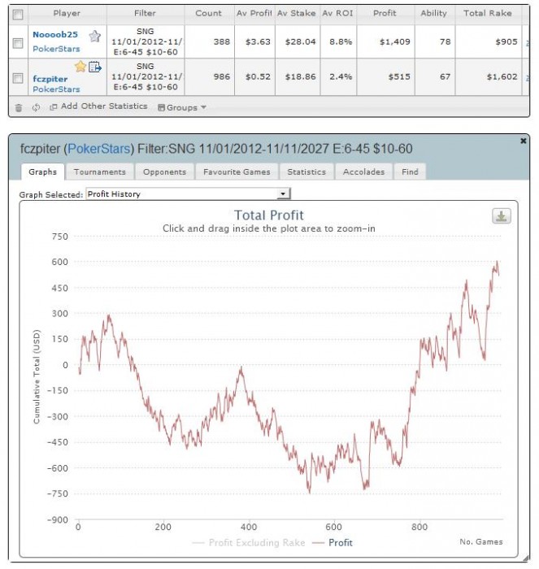Switch to the Opponents tab
This screenshot has width=539, height=569.
click(164, 172)
